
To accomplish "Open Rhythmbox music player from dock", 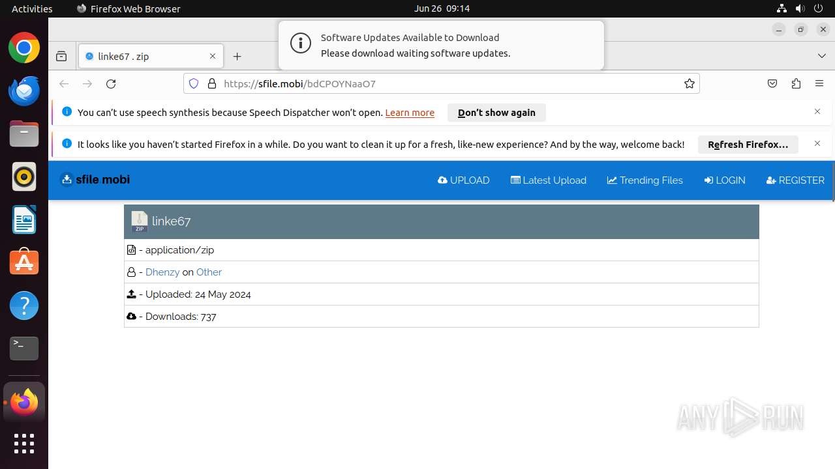I will [24, 177].
